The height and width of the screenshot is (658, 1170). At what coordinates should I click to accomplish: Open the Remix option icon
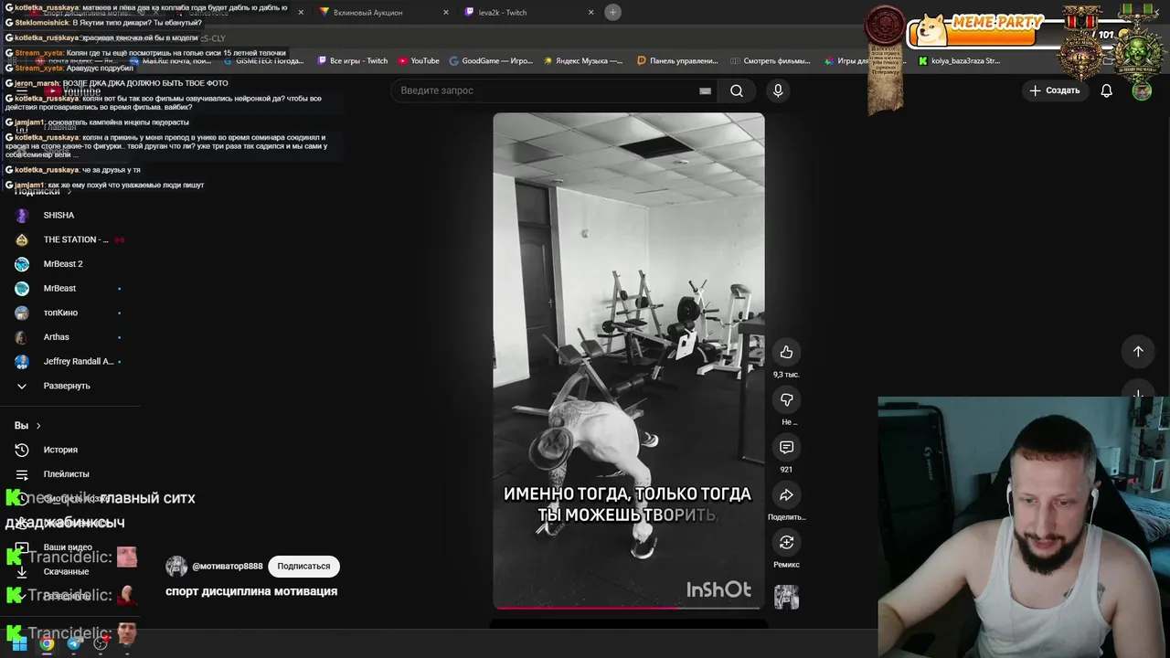coord(786,542)
